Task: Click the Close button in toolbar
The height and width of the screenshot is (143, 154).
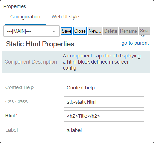Action: pos(80,31)
